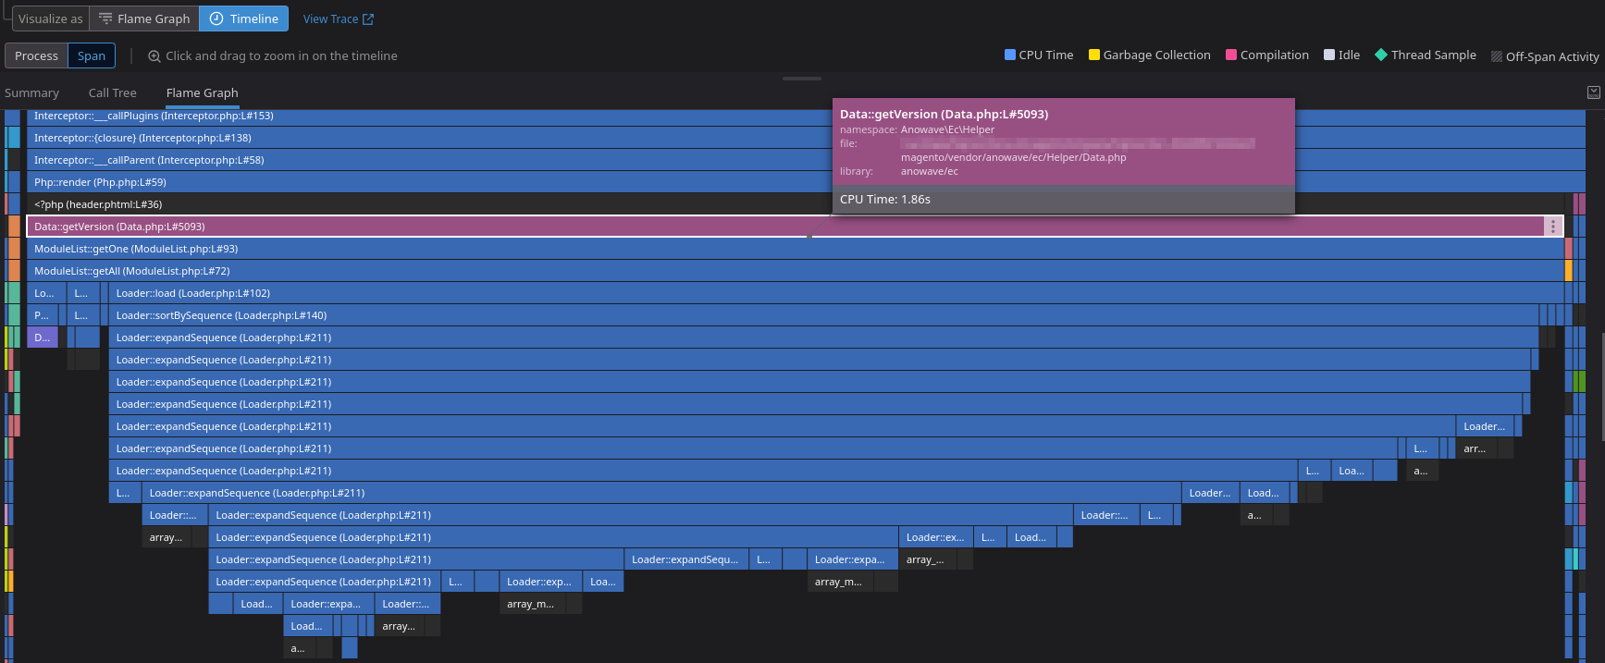The height and width of the screenshot is (663, 1605).
Task: Click the Timeline clock icon
Action: [216, 19]
